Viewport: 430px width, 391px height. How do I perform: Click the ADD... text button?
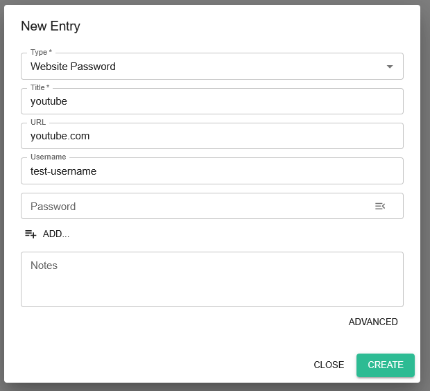(56, 234)
